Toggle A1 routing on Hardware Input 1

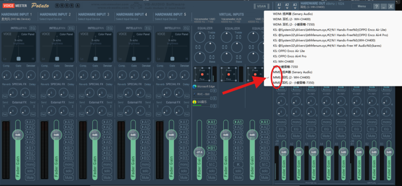point(30,122)
